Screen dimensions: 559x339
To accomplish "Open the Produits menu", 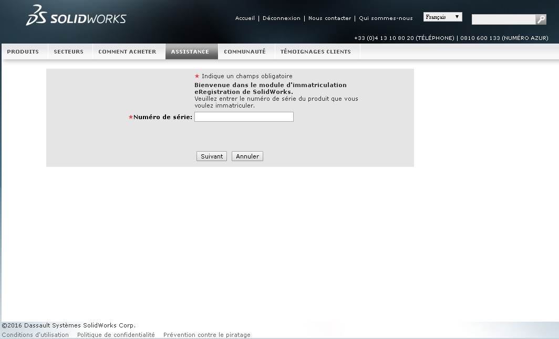I will tap(23, 51).
